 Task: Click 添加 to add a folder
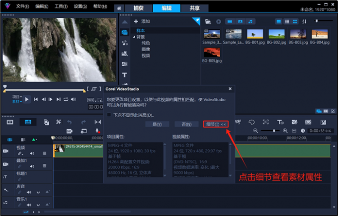pos(142,21)
